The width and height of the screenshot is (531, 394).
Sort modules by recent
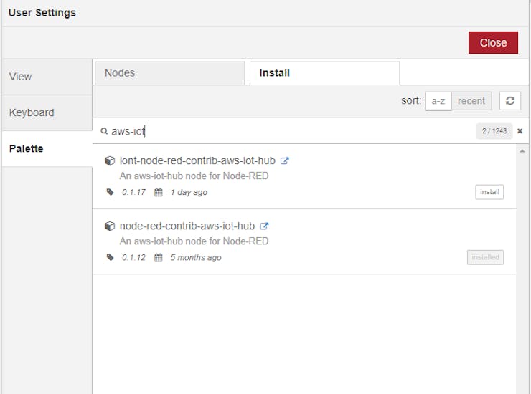[x=471, y=101]
